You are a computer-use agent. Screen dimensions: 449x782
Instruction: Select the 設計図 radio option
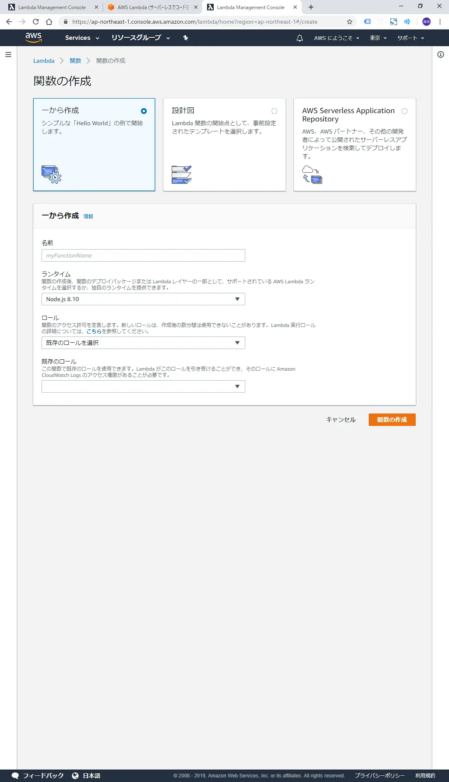click(x=274, y=111)
